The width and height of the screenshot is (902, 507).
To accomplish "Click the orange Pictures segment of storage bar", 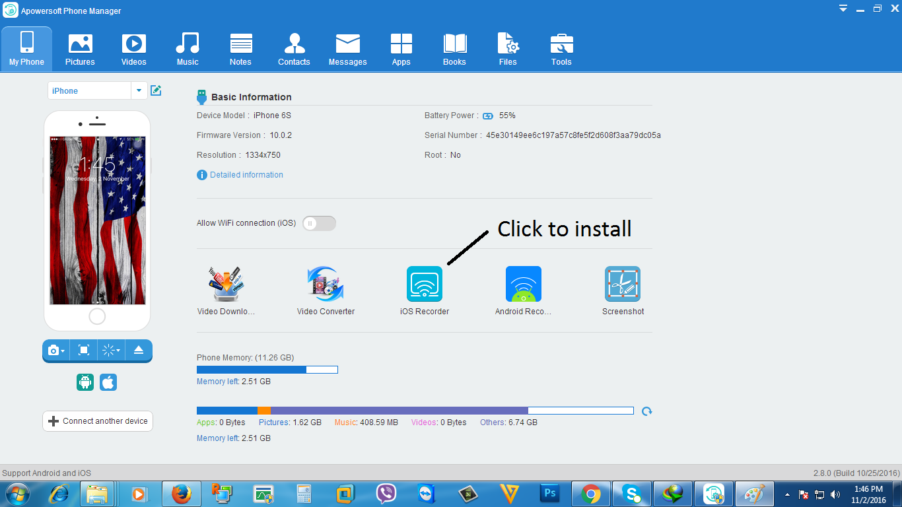I will tap(264, 411).
